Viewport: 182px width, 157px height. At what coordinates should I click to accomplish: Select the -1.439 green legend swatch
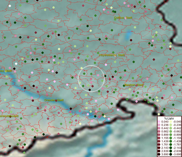coord(171,141)
